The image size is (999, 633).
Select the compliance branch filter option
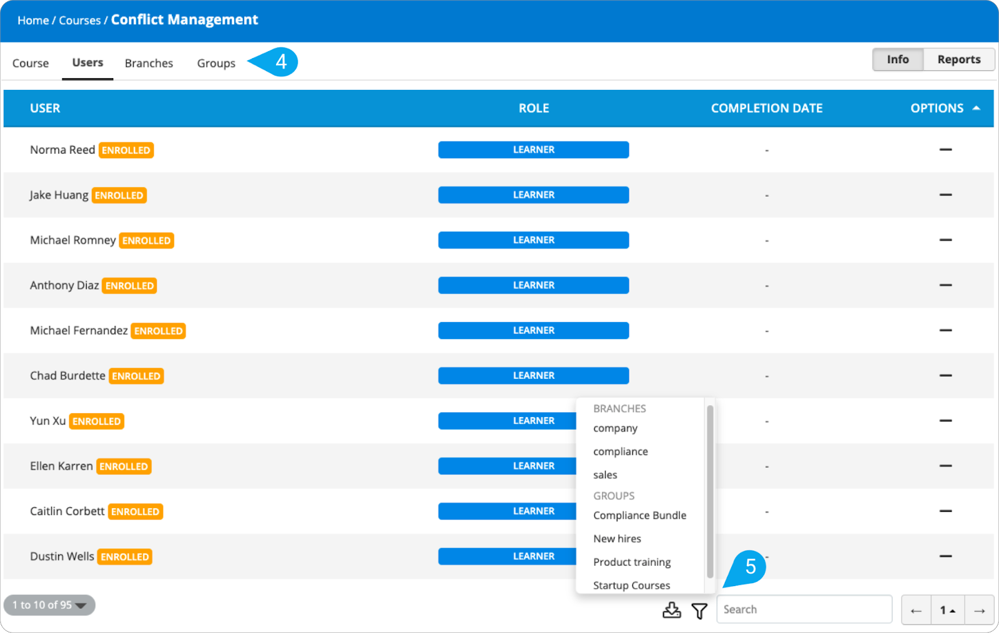pyautogui.click(x=620, y=451)
